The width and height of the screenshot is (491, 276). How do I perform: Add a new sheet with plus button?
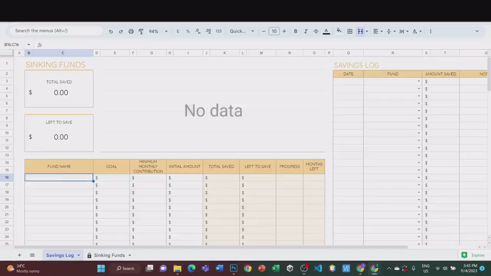point(19,255)
